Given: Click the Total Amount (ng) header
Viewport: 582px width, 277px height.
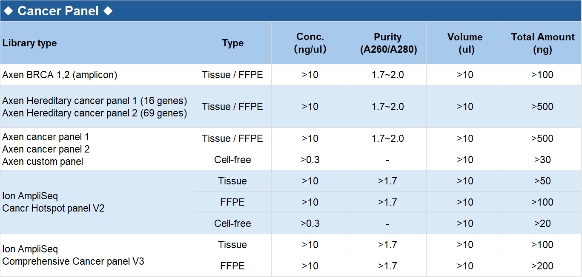Looking at the screenshot, I should click(542, 43).
